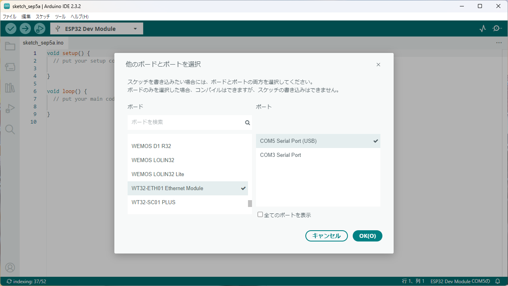This screenshot has height=286, width=508.
Task: Click the void loop() code line
Action: click(x=67, y=91)
